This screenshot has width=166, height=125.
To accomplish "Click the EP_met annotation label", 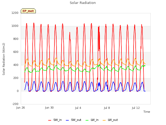I will 28,11.
